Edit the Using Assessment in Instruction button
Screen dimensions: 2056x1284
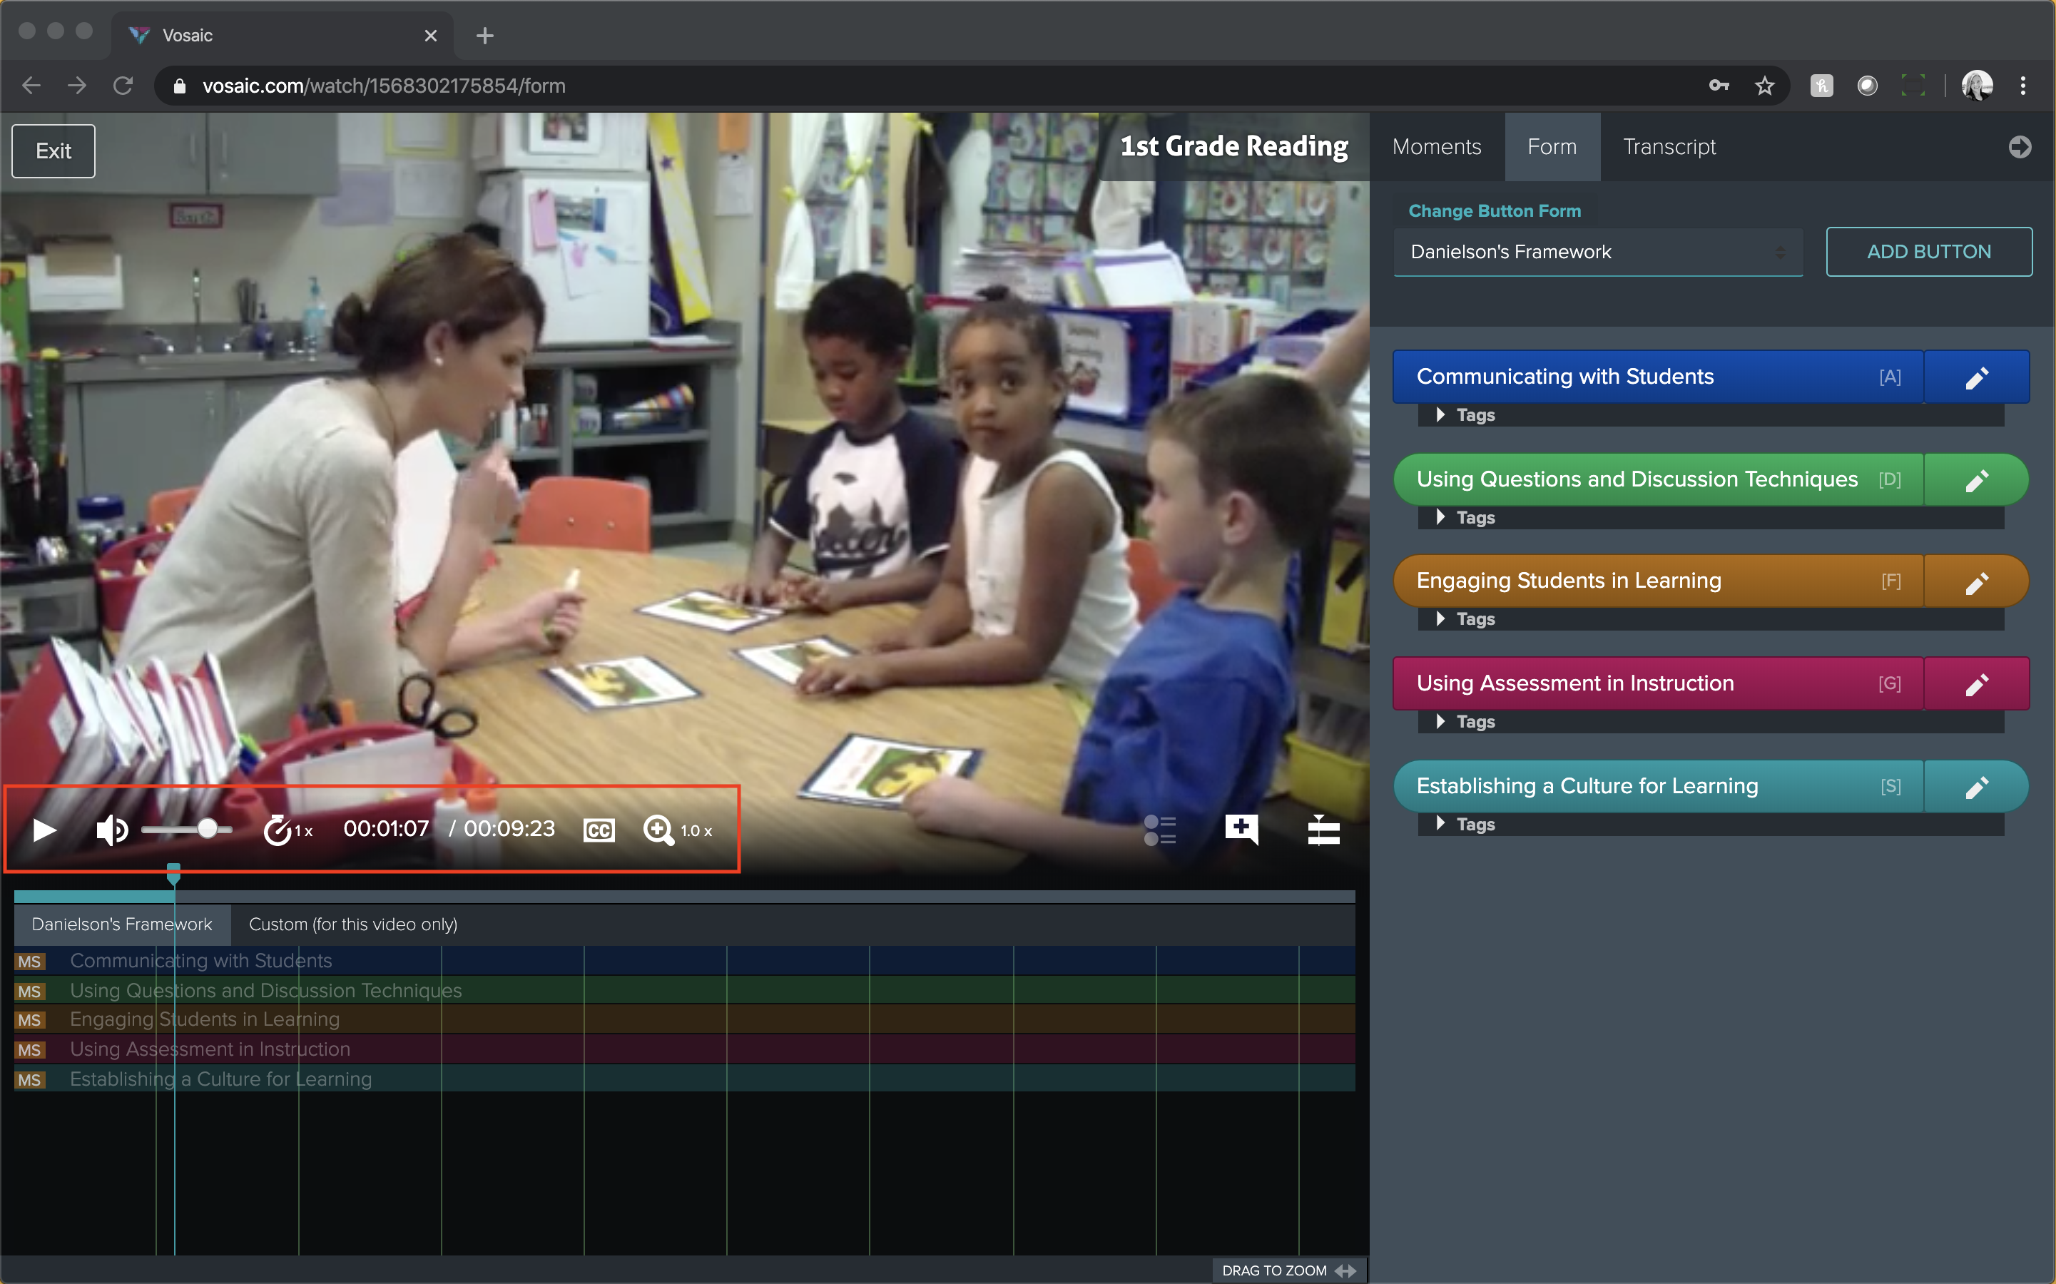(1976, 685)
